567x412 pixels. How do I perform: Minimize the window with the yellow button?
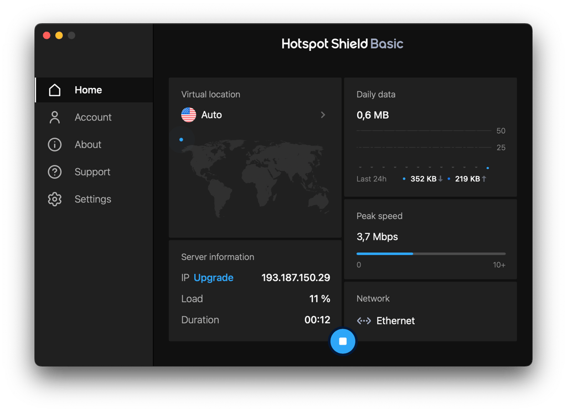tap(59, 35)
